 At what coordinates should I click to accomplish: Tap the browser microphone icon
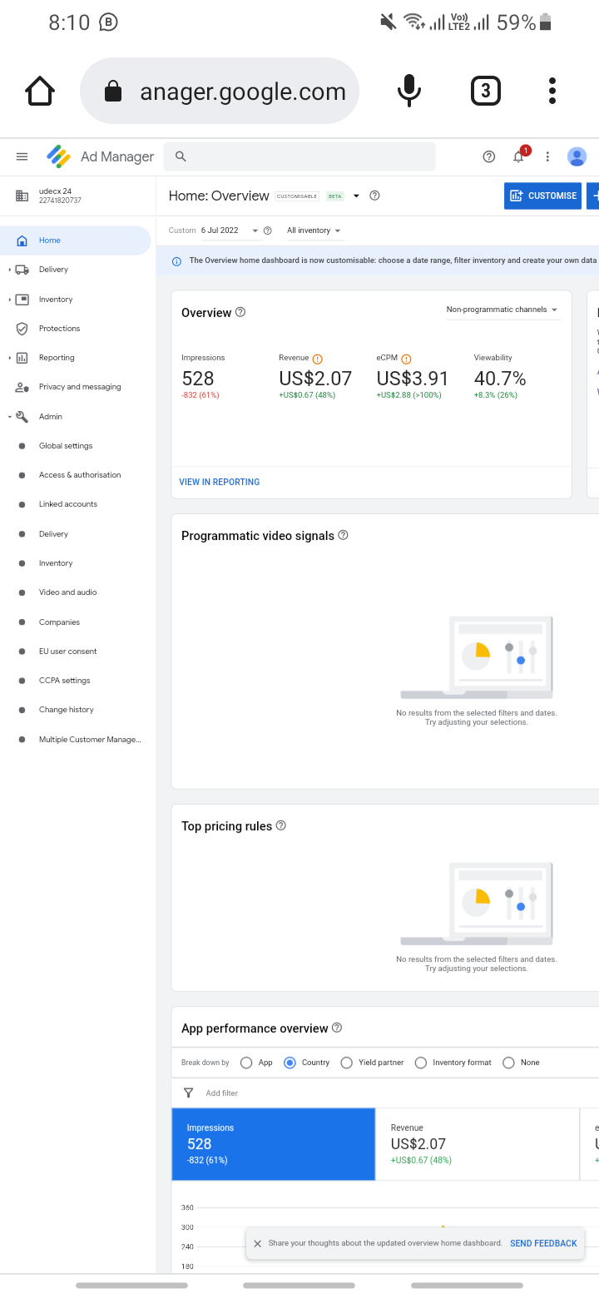408,90
